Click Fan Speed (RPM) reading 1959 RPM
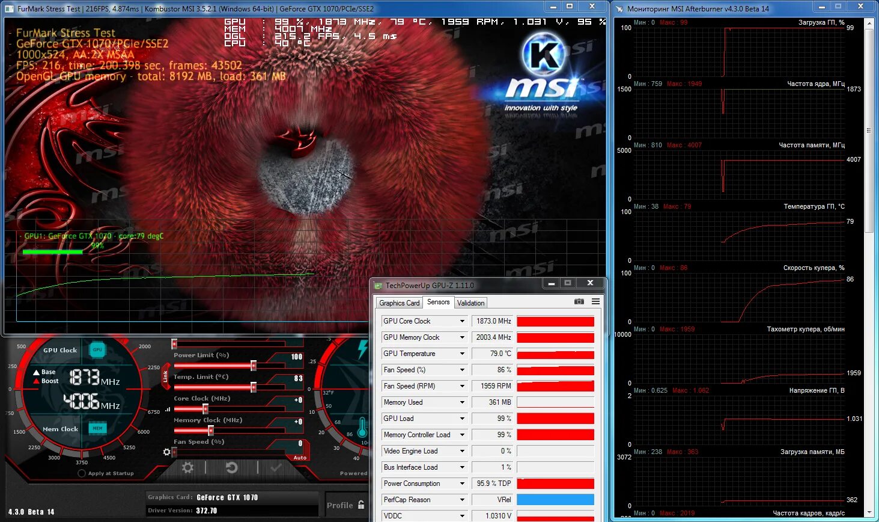The image size is (879, 522). (493, 386)
